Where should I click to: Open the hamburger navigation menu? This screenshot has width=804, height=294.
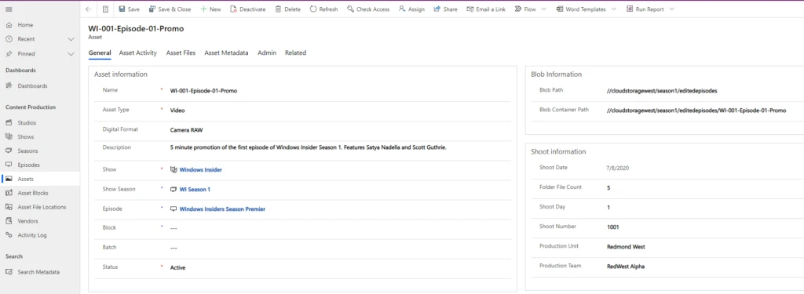pos(9,9)
